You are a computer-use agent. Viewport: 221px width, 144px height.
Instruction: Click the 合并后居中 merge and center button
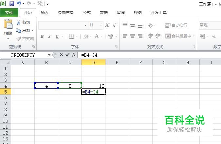[x=178, y=36]
